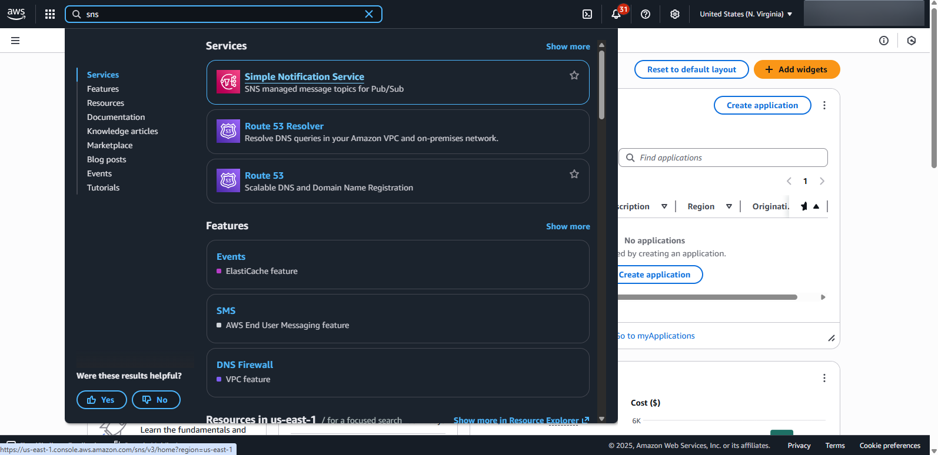Click the thumbs up Yes button
The height and width of the screenshot is (455, 938).
[101, 400]
